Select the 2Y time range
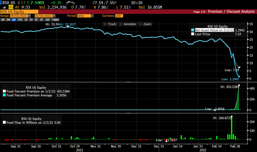The width and height of the screenshot is (257, 152). click(31, 20)
